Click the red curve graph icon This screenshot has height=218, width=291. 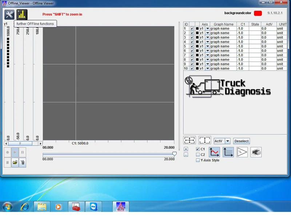[x=214, y=152]
